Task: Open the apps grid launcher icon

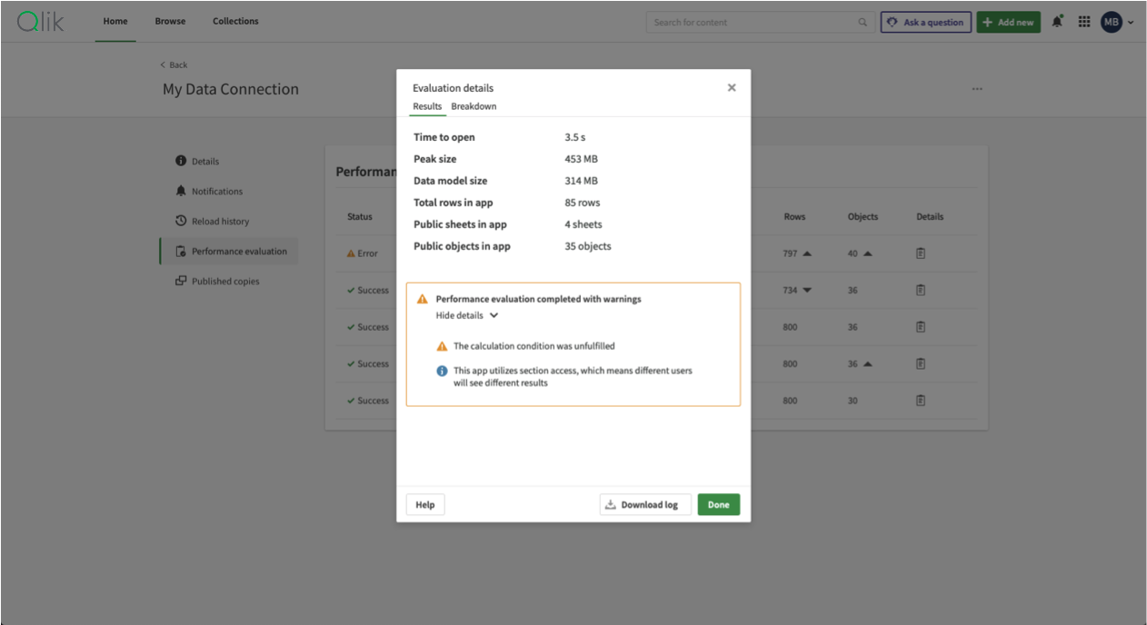Action: 1084,22
